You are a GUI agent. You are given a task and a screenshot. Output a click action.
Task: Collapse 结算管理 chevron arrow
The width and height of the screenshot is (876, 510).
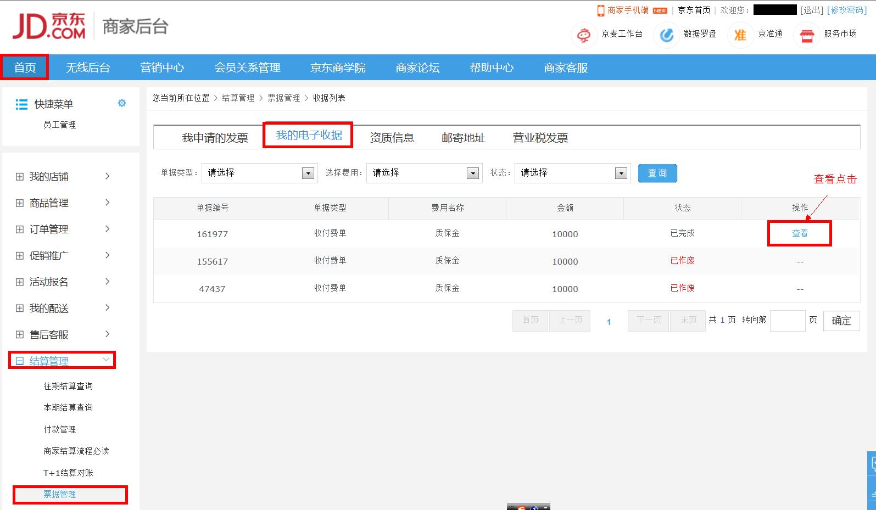pos(107,360)
